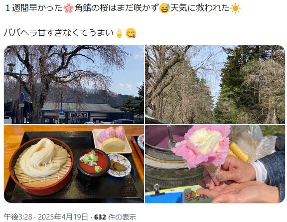The height and width of the screenshot is (222, 287).
Task: Click the sun emoji
Action: [x=235, y=8]
